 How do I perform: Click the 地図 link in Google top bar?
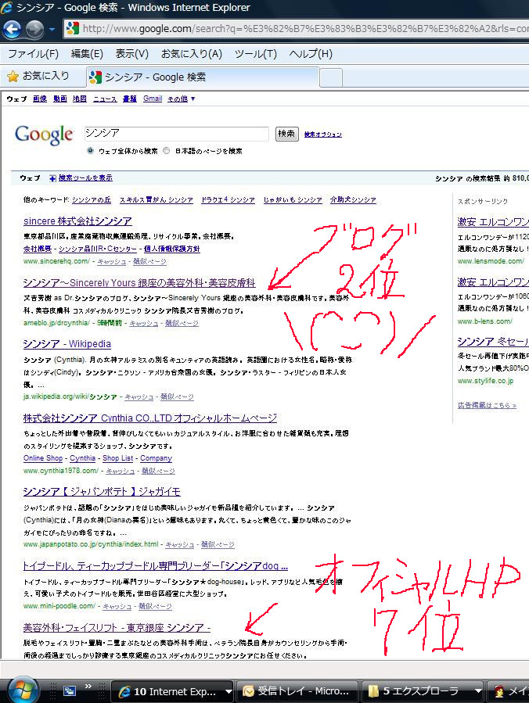coord(80,99)
